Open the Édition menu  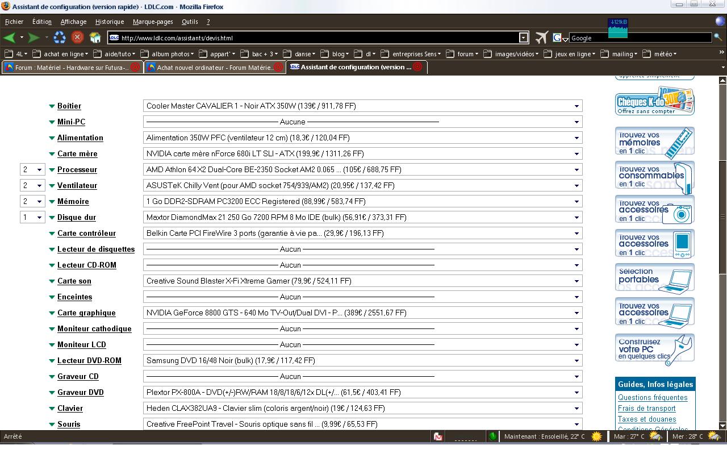pyautogui.click(x=42, y=22)
